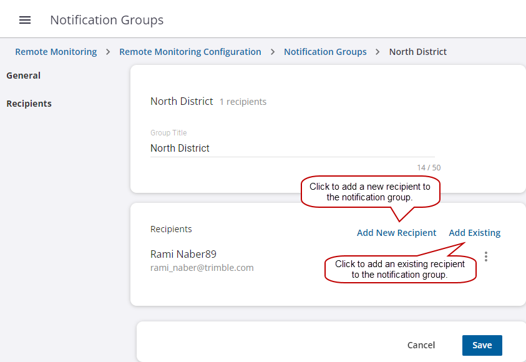
Task: Click Add Existing recipient option
Action: (x=474, y=232)
